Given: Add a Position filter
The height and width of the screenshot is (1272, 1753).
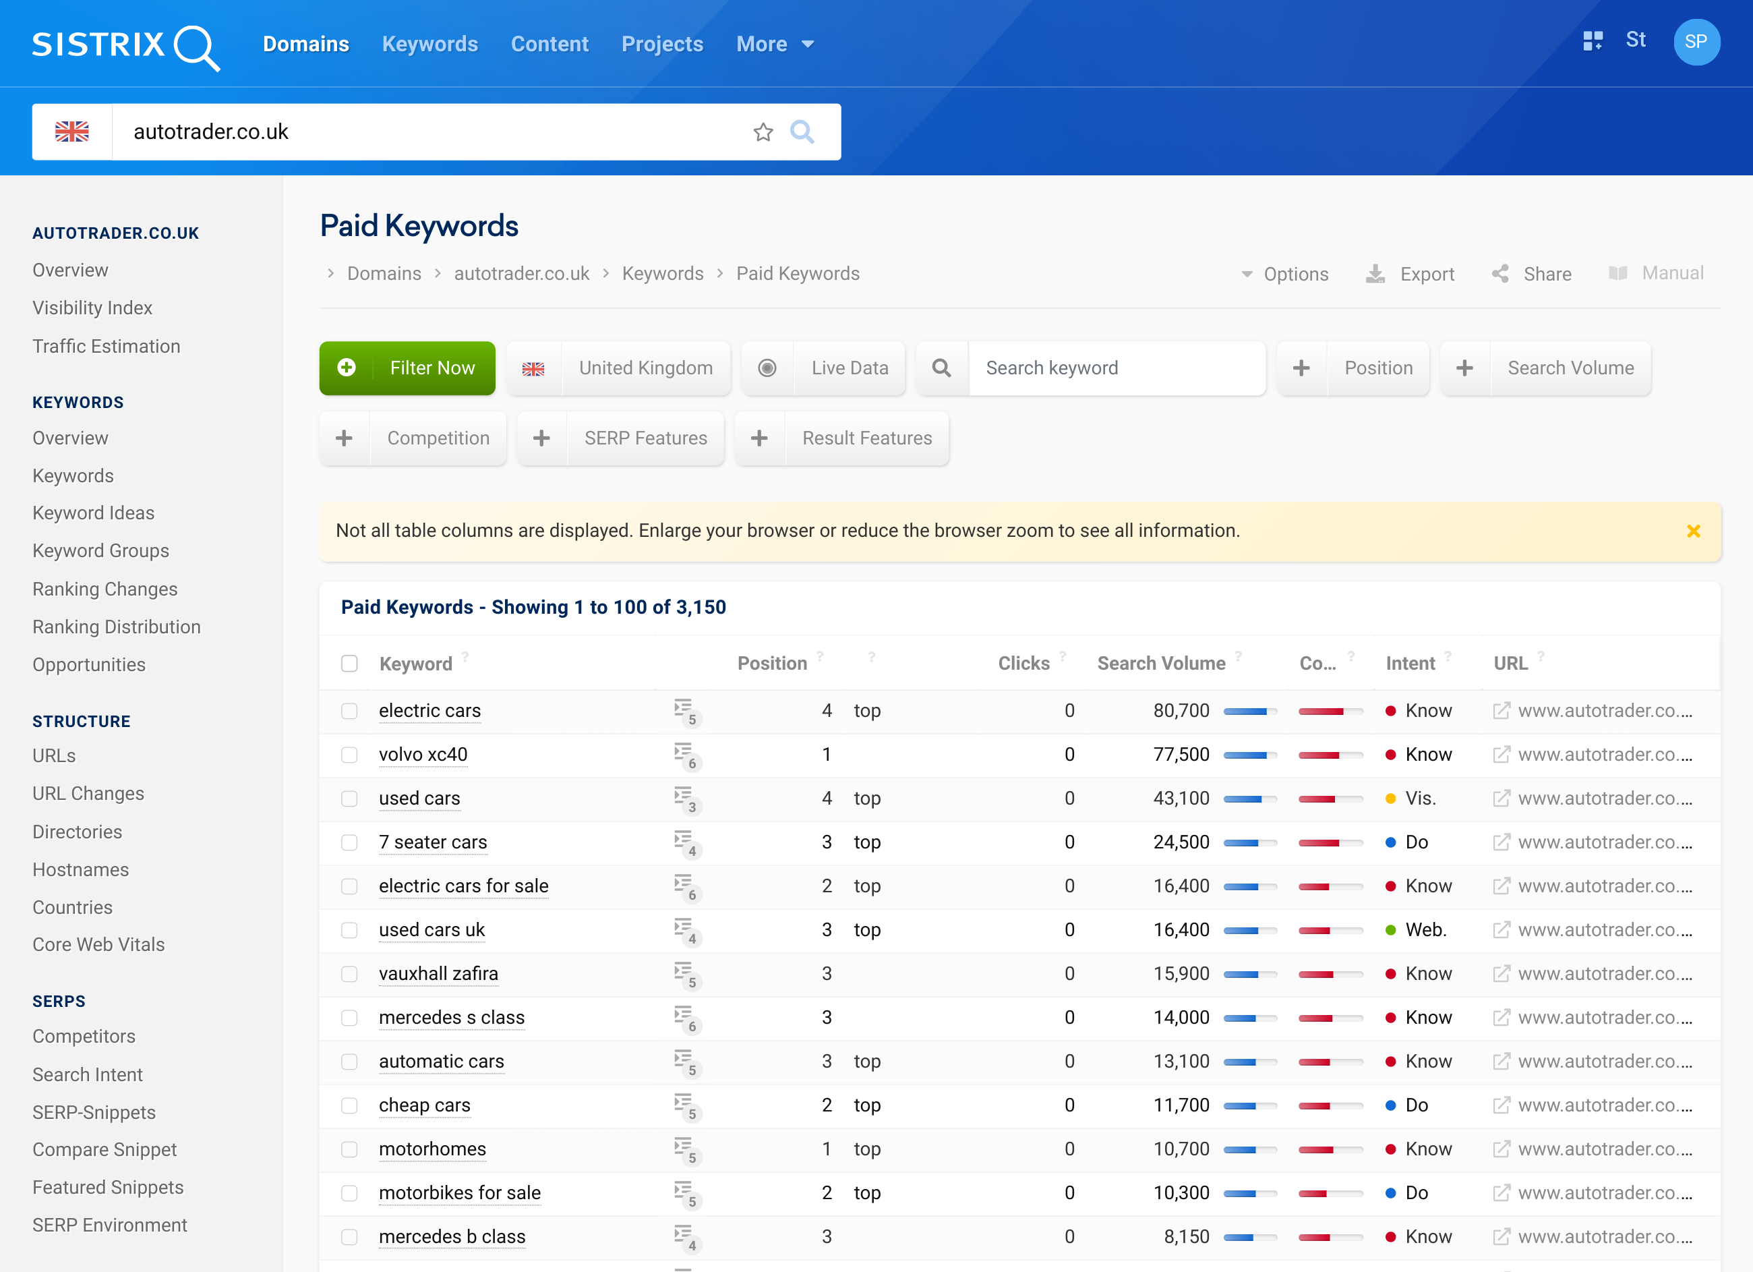Looking at the screenshot, I should (x=1353, y=368).
